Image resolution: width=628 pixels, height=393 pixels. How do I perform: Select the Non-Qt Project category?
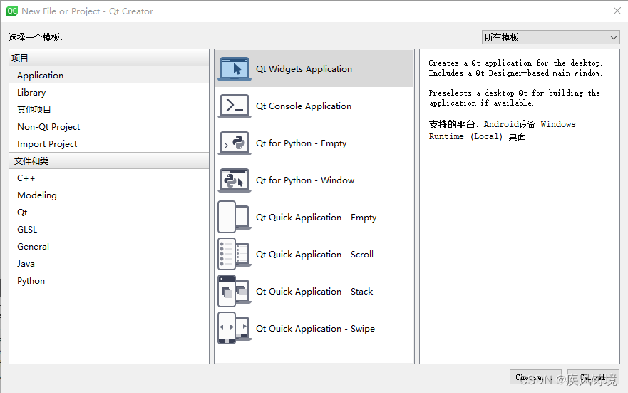[109, 126]
